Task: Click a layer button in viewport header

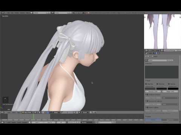Action: click(67, 112)
